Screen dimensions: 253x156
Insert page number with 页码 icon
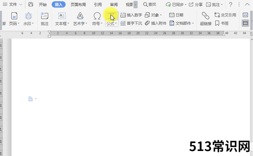click(x=14, y=16)
